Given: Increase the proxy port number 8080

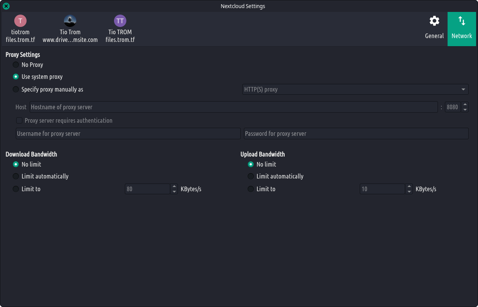Looking at the screenshot, I should tap(465, 105).
